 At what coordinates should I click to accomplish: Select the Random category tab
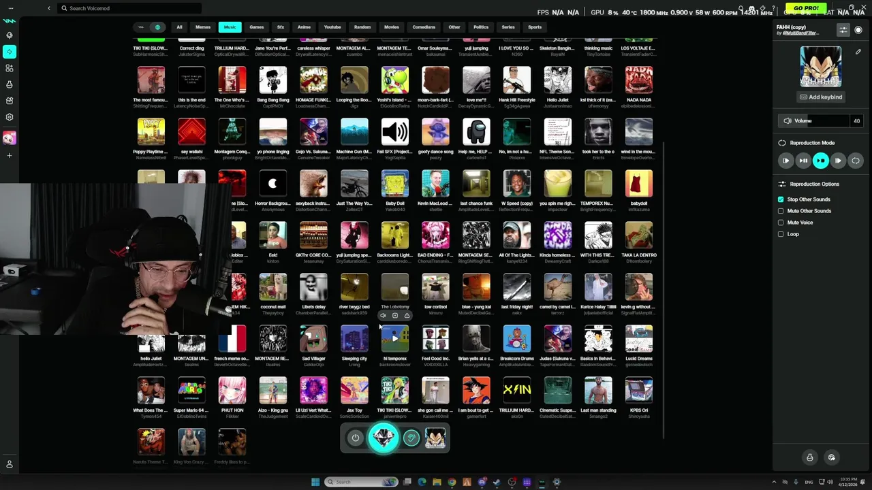click(362, 27)
